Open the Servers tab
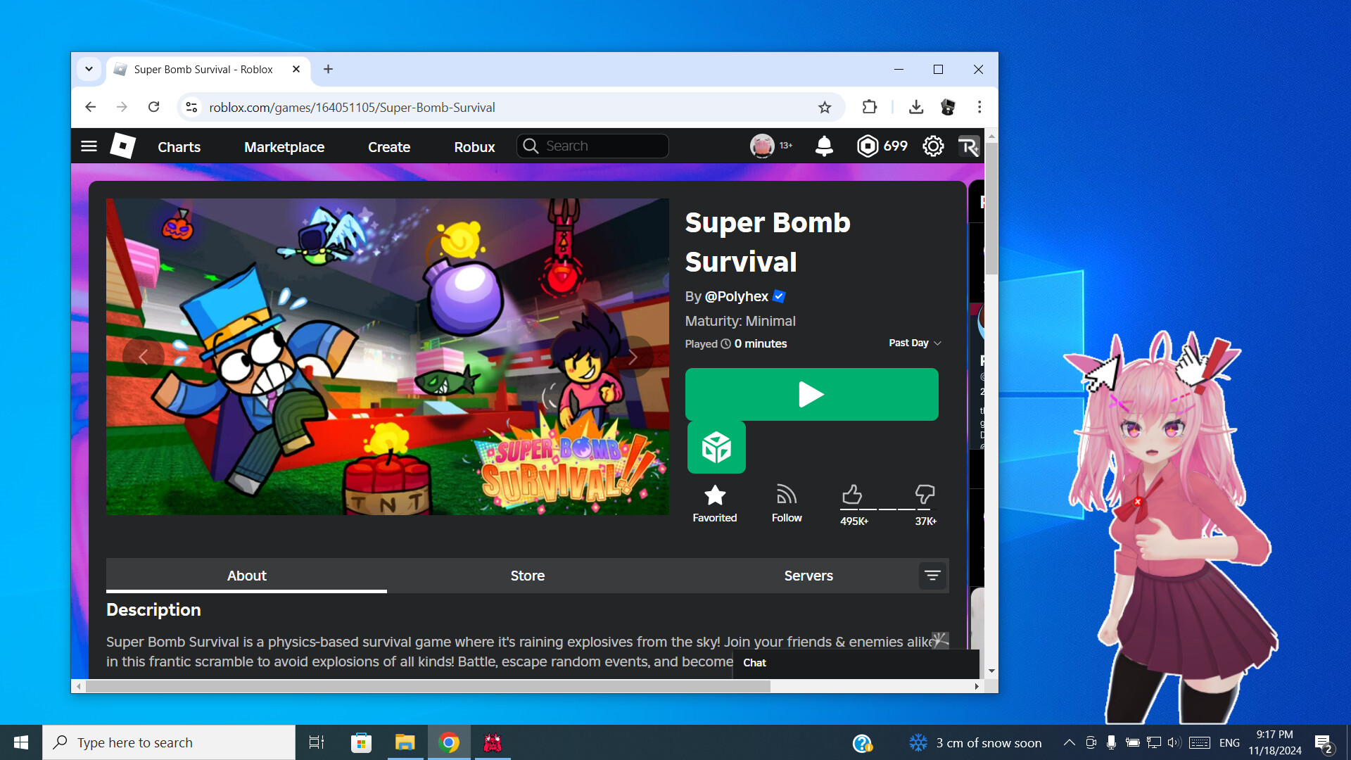This screenshot has width=1351, height=760. [808, 576]
